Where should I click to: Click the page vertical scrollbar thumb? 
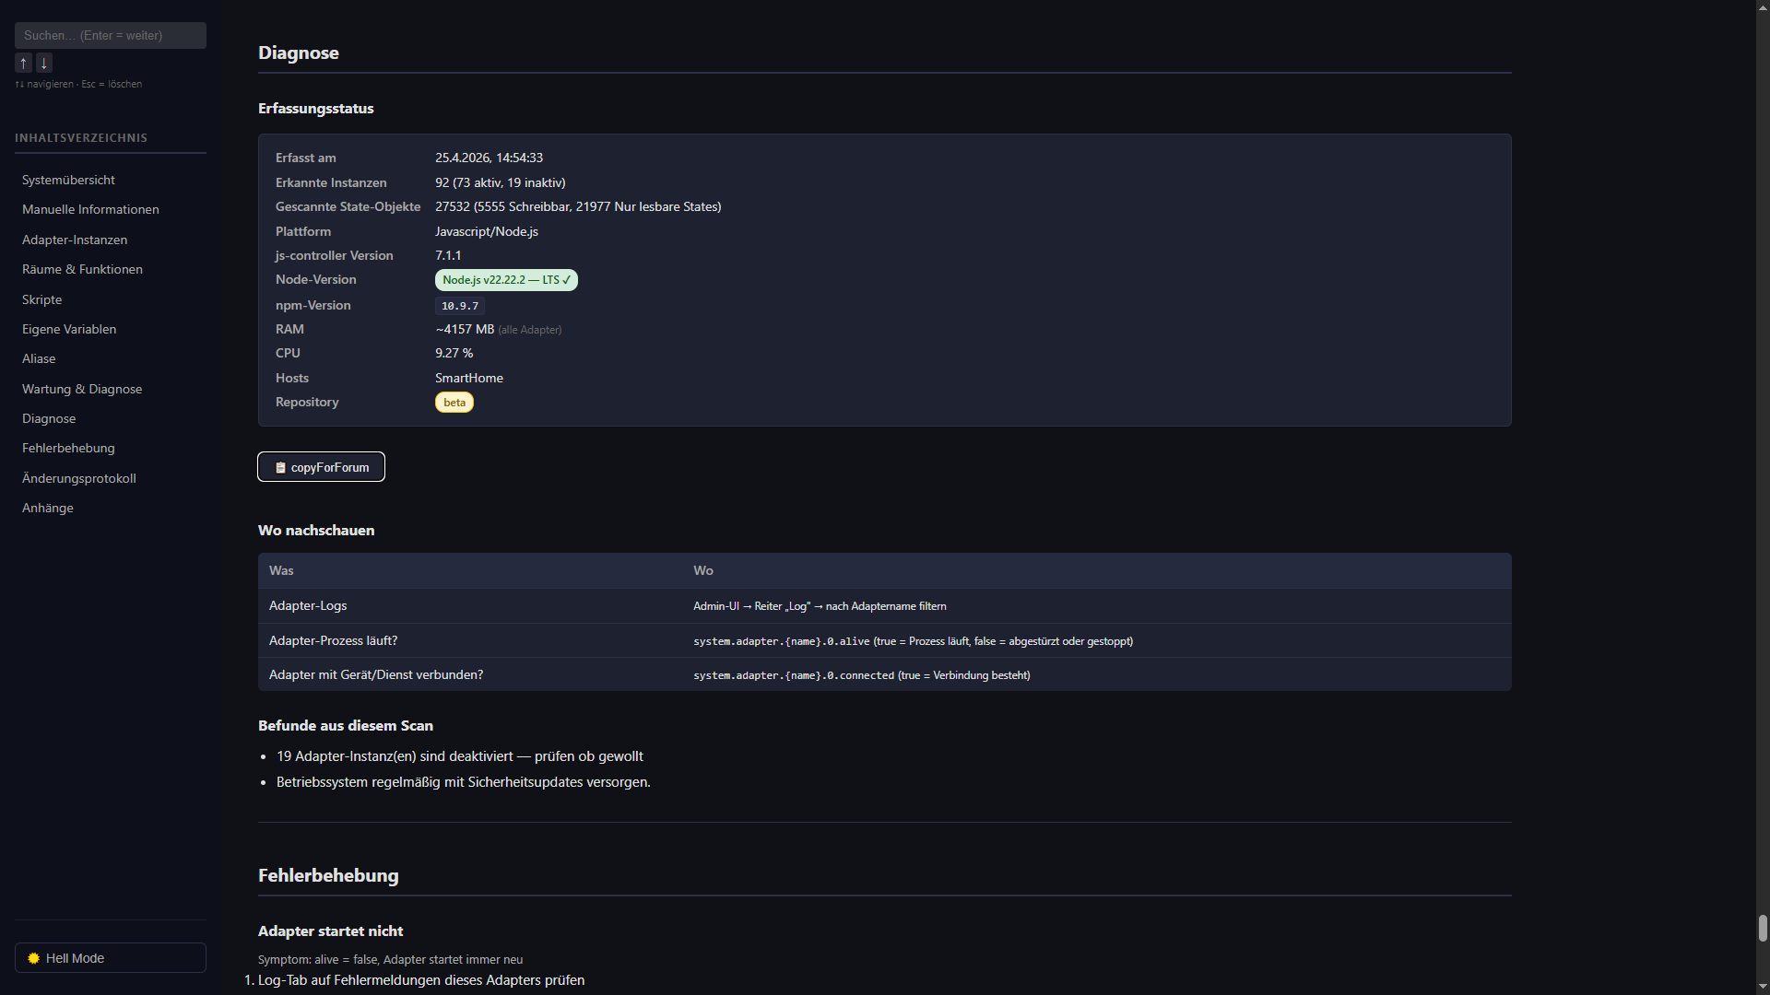click(x=1763, y=928)
